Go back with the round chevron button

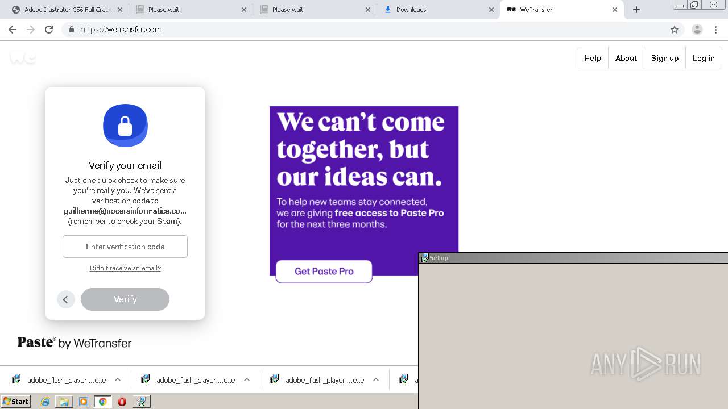click(65, 299)
